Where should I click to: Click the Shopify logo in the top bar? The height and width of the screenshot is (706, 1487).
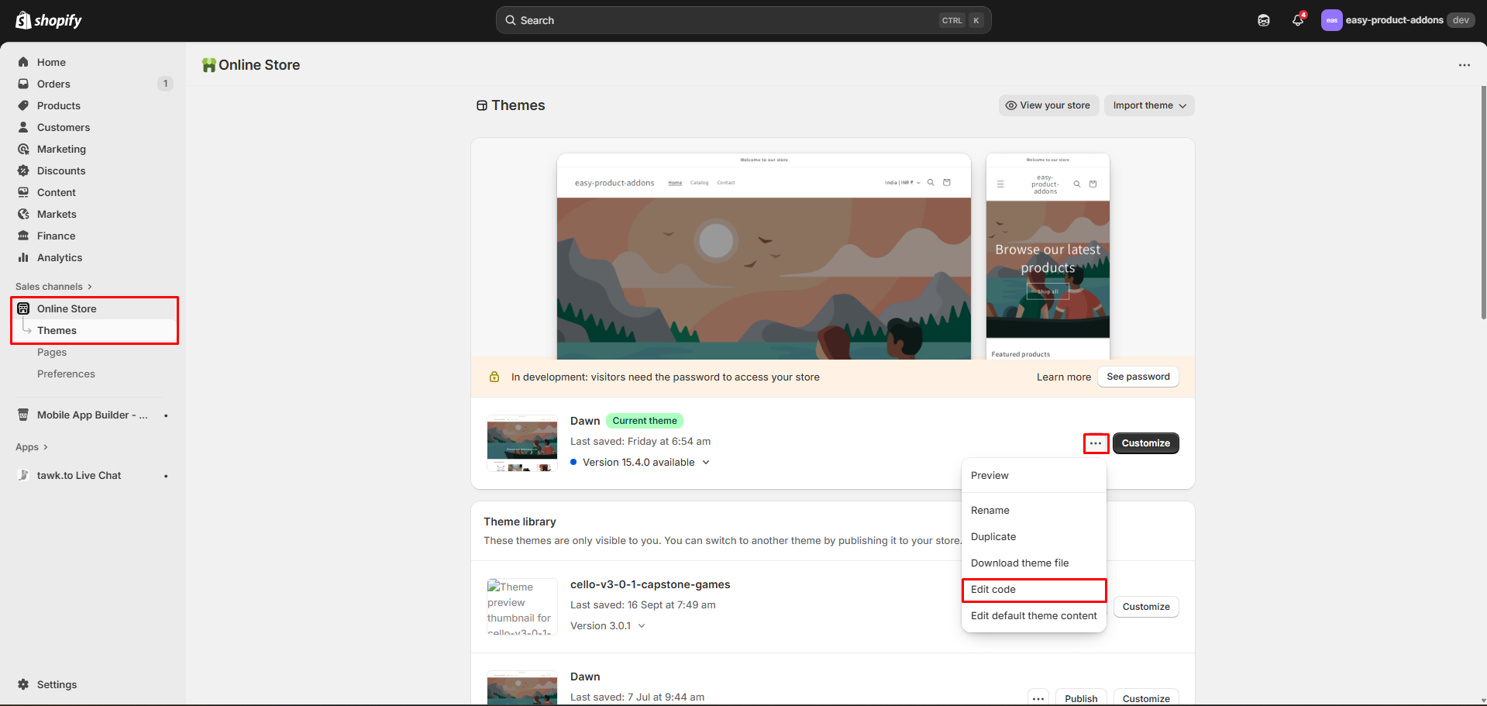point(49,20)
